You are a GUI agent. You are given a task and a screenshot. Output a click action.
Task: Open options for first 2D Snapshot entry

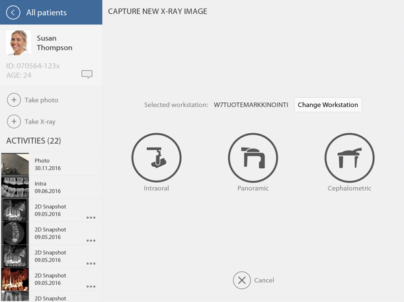click(x=91, y=218)
